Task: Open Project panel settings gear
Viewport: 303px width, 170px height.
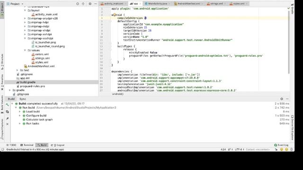Action: point(90,4)
